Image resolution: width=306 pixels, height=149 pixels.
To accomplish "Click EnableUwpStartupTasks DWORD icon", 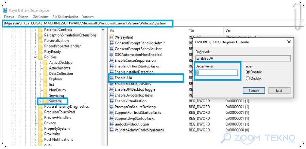I will tap(112, 95).
